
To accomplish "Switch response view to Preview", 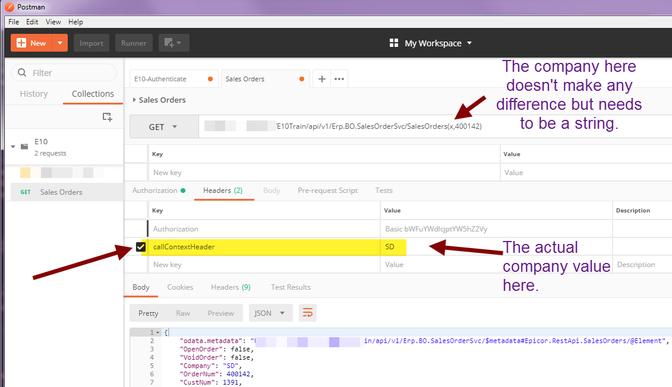I will (x=220, y=313).
